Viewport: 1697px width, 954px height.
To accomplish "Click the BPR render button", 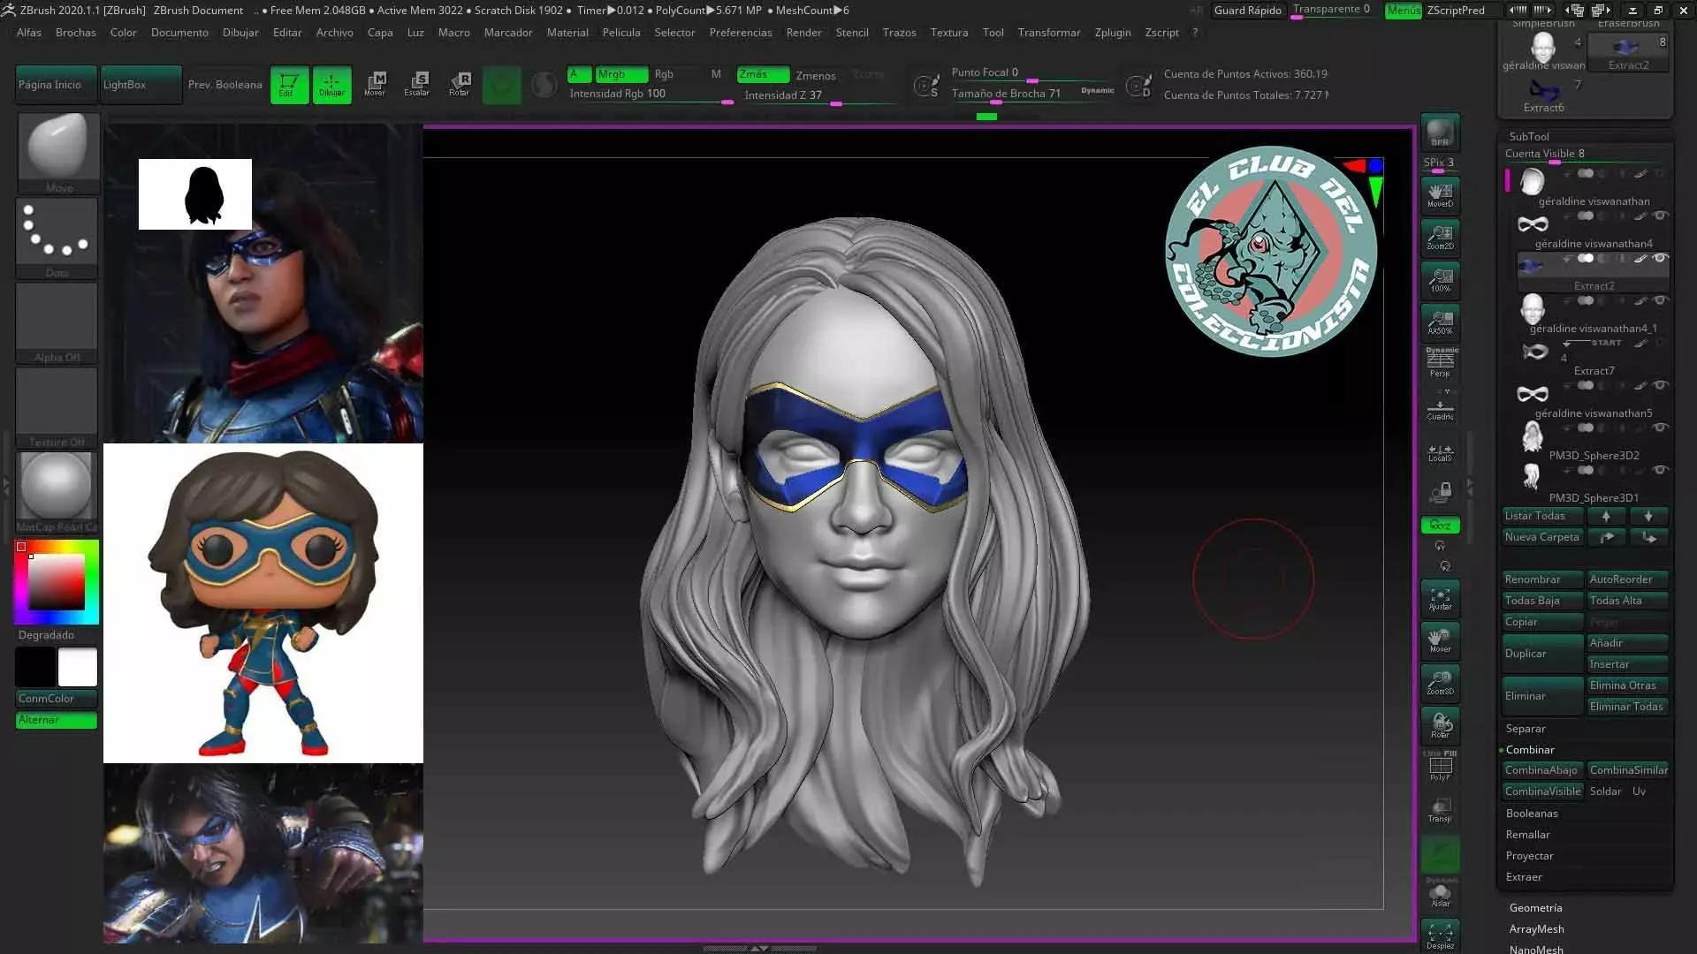I will coord(1440,132).
